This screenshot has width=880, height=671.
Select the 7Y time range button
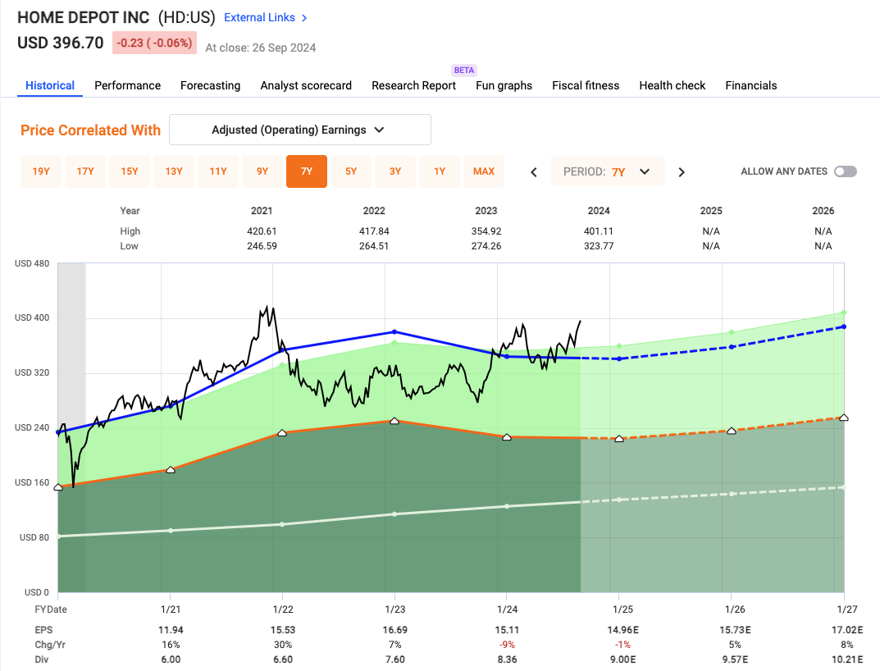(307, 171)
